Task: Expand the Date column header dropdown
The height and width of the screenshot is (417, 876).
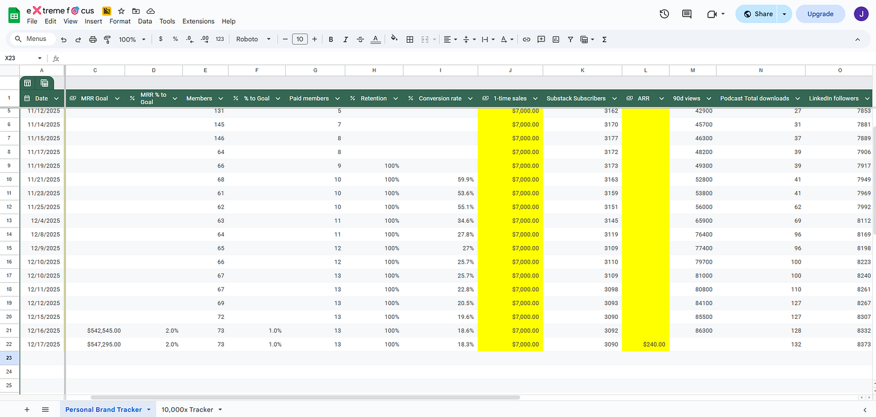Action: click(x=57, y=98)
